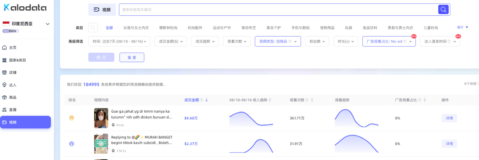Click the 直播 livestream icon
The width and height of the screenshot is (479, 160).
click(5, 110)
